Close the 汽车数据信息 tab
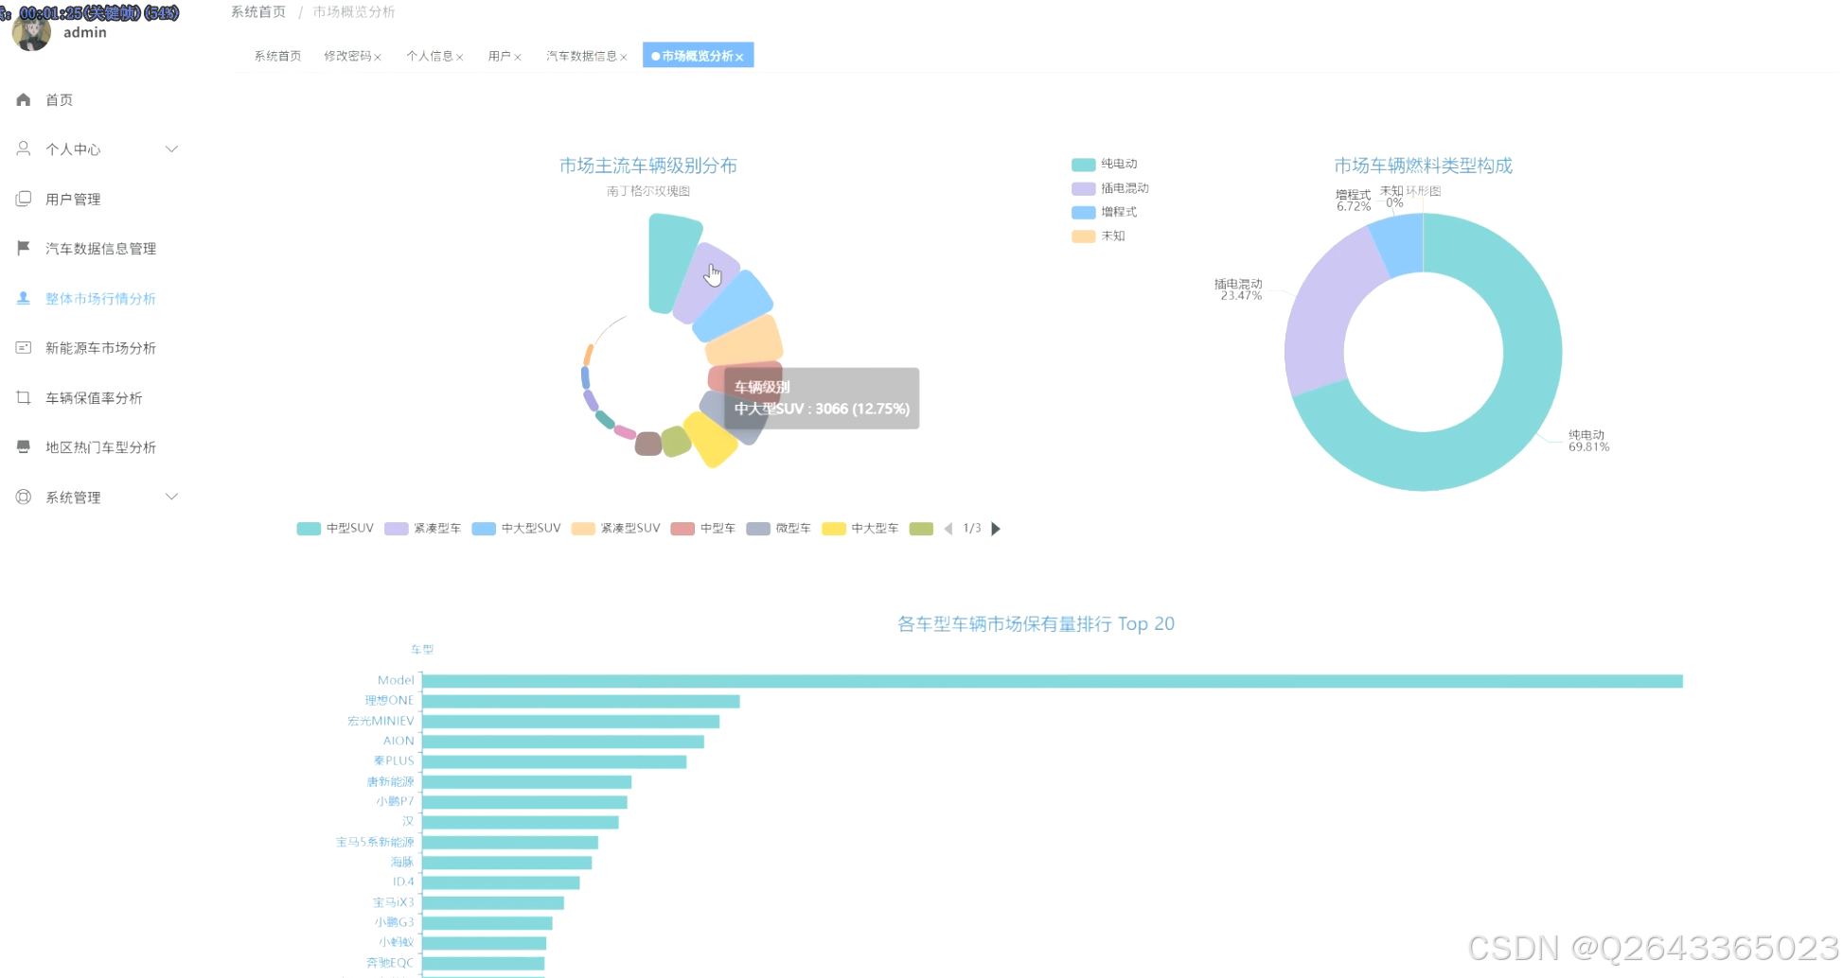The width and height of the screenshot is (1843, 978). point(624,58)
